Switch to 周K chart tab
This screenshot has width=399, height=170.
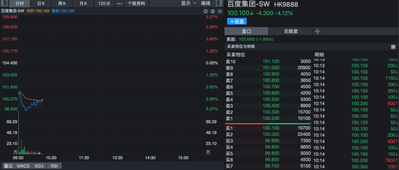[x=62, y=3]
